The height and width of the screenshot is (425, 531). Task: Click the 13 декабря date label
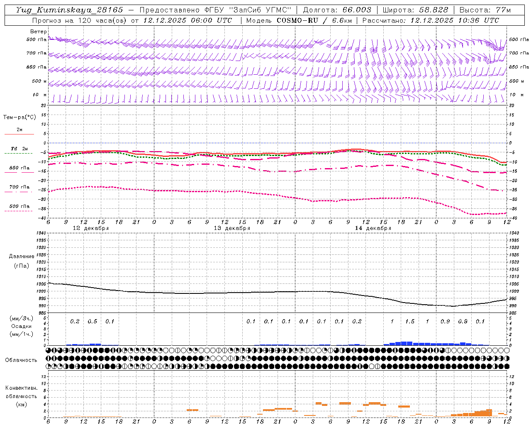[232, 228]
